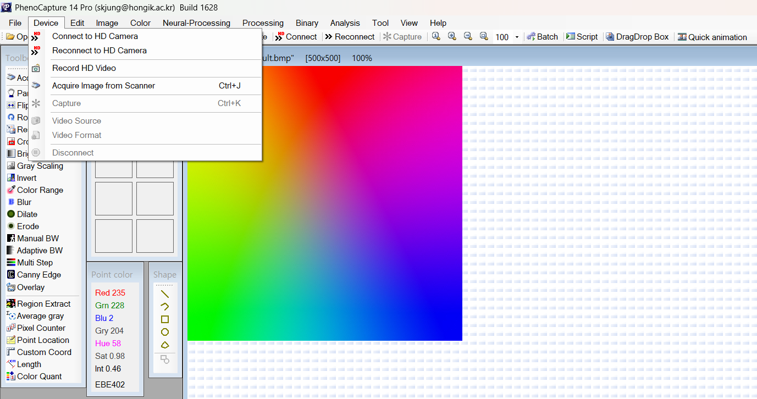Apply the Dilate tool
757x399 pixels.
pyautogui.click(x=22, y=214)
